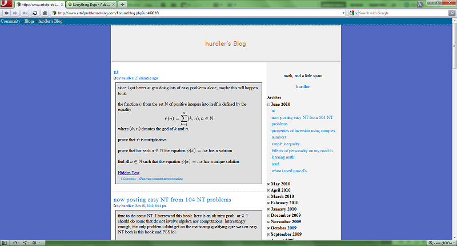
Task: Click the wand password key button
Action: (25, 13)
